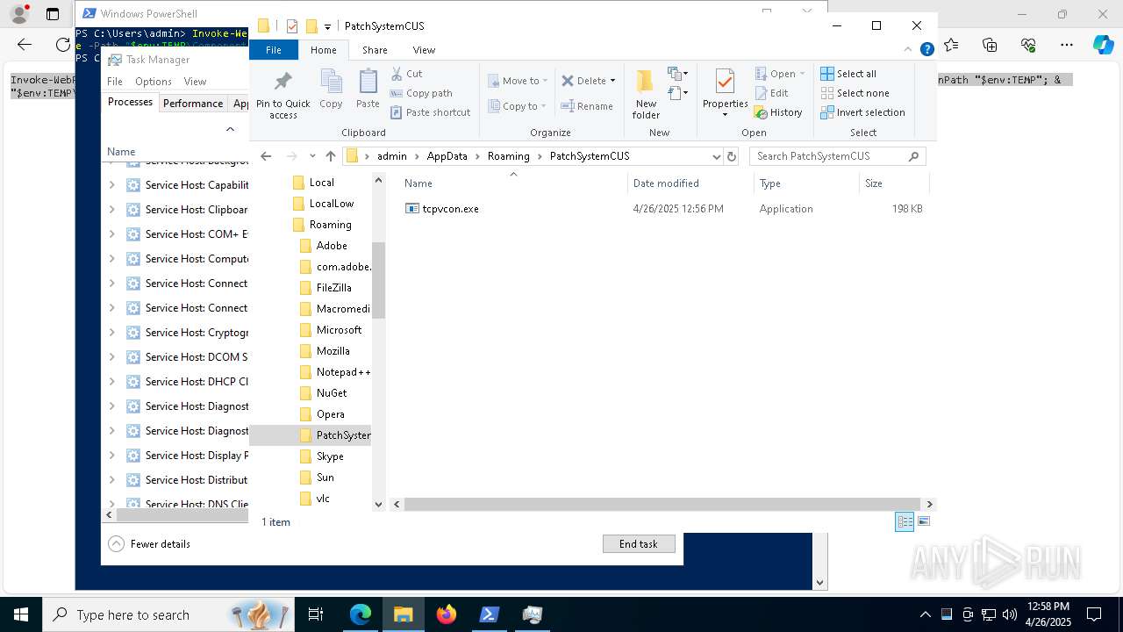Viewport: 1123px width, 632px height.
Task: Click AppData in address breadcrumb
Action: pos(447,156)
